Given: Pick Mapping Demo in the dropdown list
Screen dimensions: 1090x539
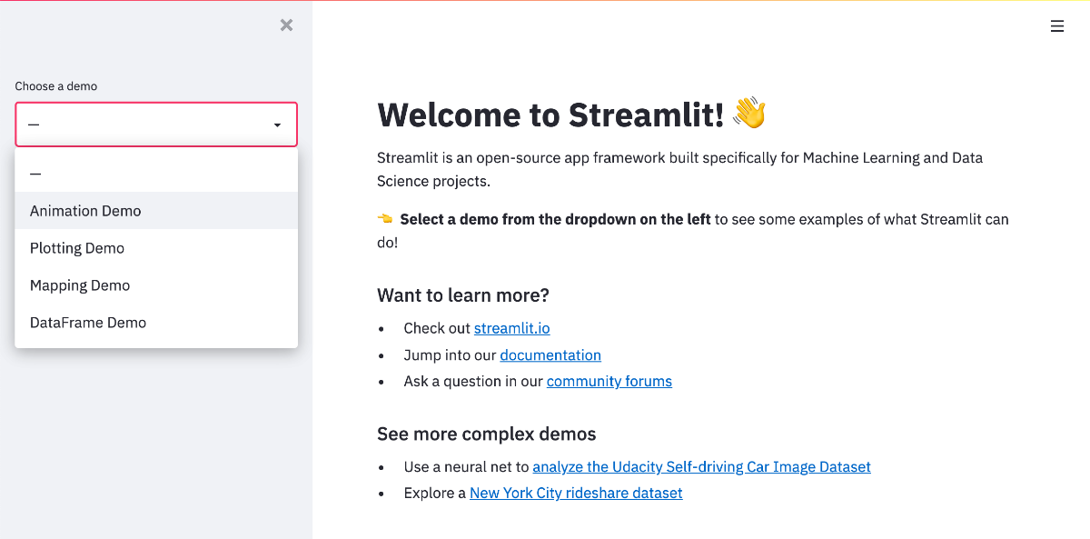Looking at the screenshot, I should pyautogui.click(x=156, y=285).
